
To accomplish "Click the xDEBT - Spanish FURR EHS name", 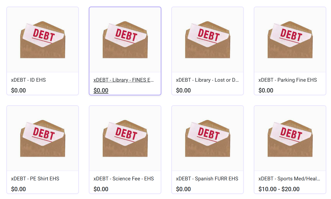I will pyautogui.click(x=206, y=179).
